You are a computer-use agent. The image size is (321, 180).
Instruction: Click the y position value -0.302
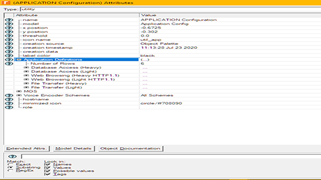[149, 32]
